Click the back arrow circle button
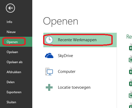 pyautogui.click(x=10, y=8)
